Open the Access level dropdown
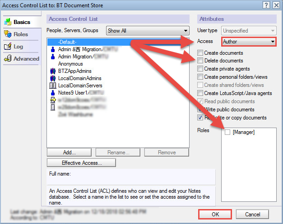 [249, 42]
